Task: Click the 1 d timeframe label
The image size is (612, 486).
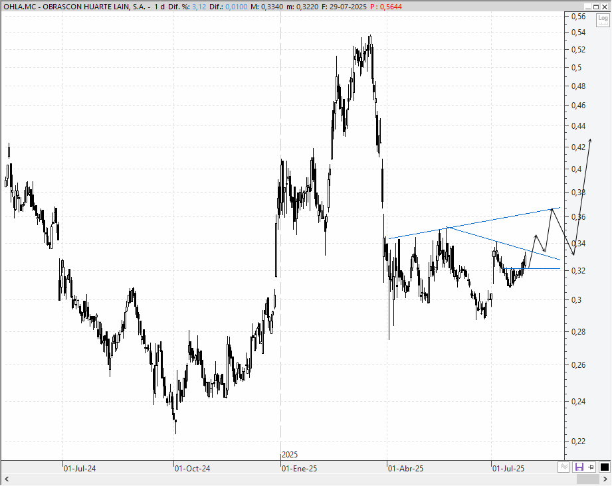Action: (159, 7)
